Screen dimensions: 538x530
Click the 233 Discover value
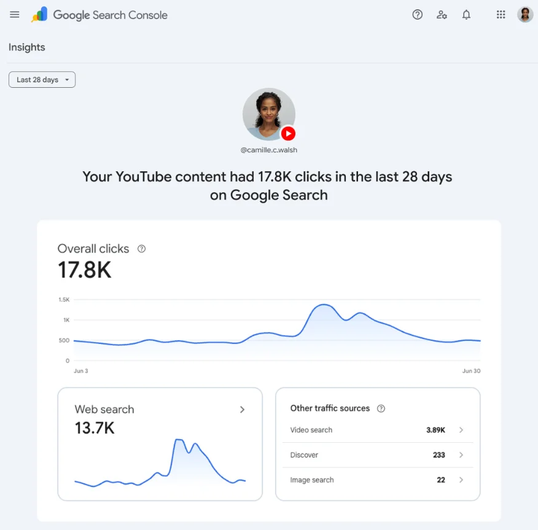click(x=439, y=455)
